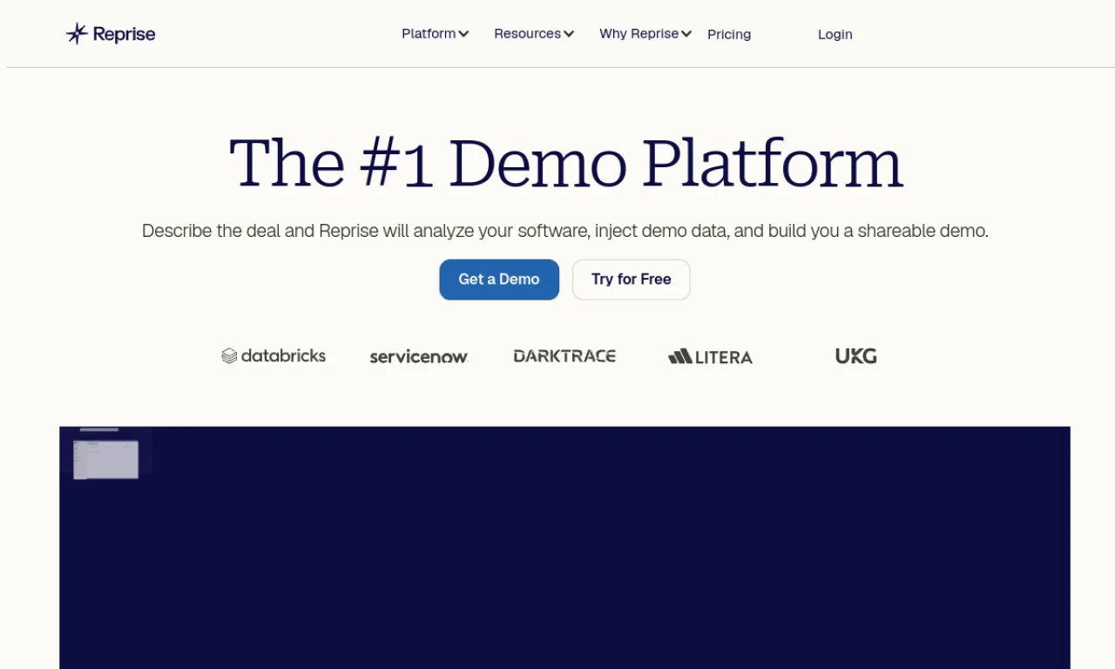Open the Why Reprise menu
Screen dimensions: 1115x669
coord(639,34)
